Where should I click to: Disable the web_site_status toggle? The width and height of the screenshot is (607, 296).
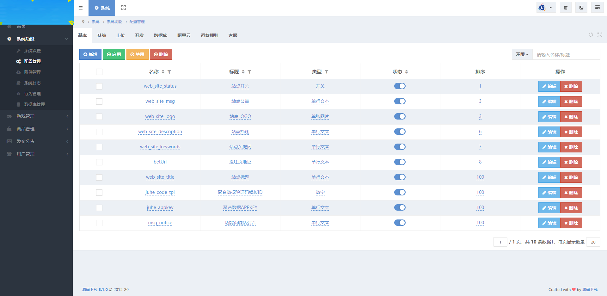point(400,86)
